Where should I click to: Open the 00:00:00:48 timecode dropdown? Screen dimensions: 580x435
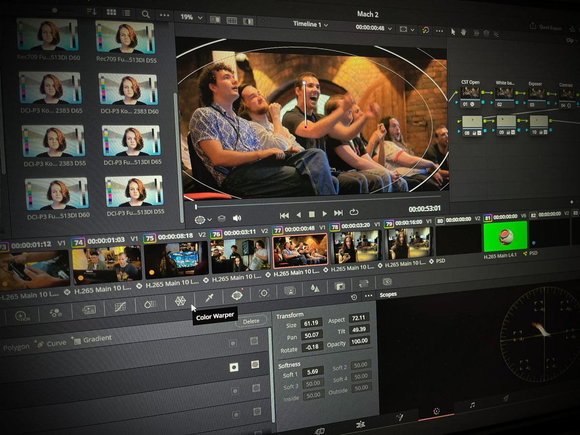374,28
